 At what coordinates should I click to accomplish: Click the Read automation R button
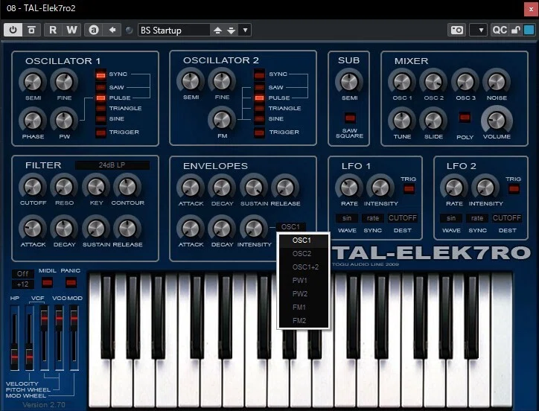(53, 30)
